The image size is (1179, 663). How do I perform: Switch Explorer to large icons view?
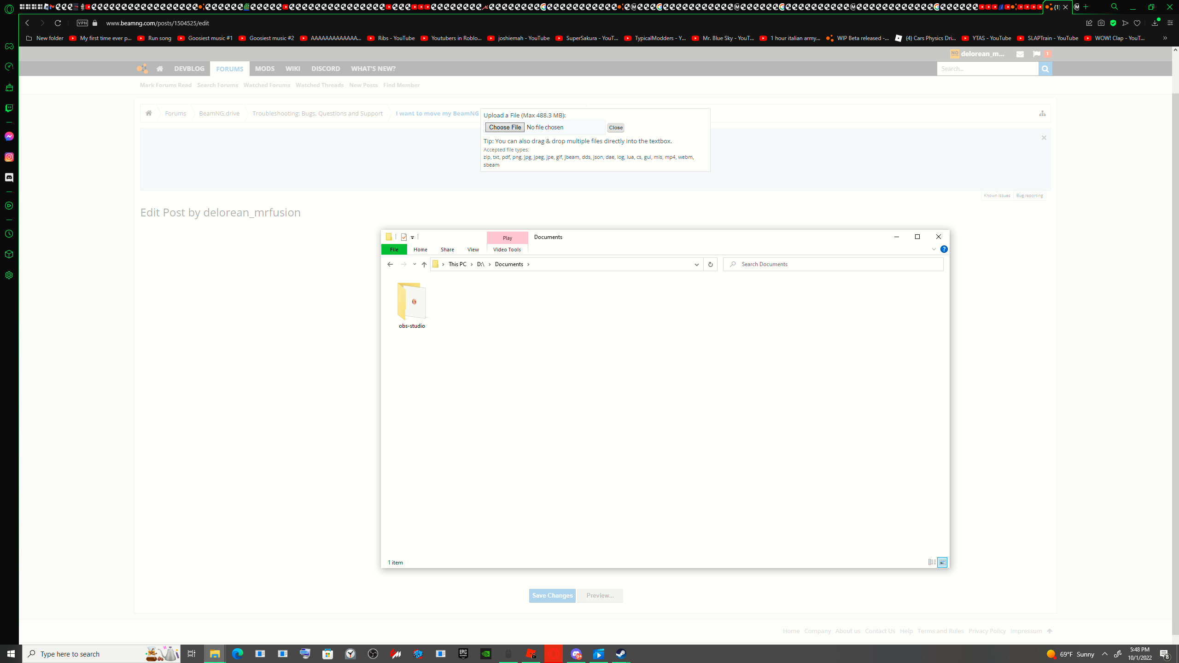pyautogui.click(x=942, y=562)
